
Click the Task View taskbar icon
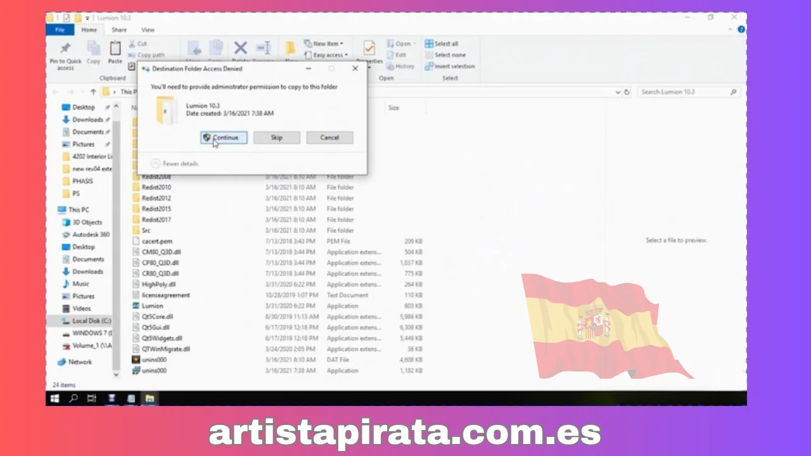[92, 398]
